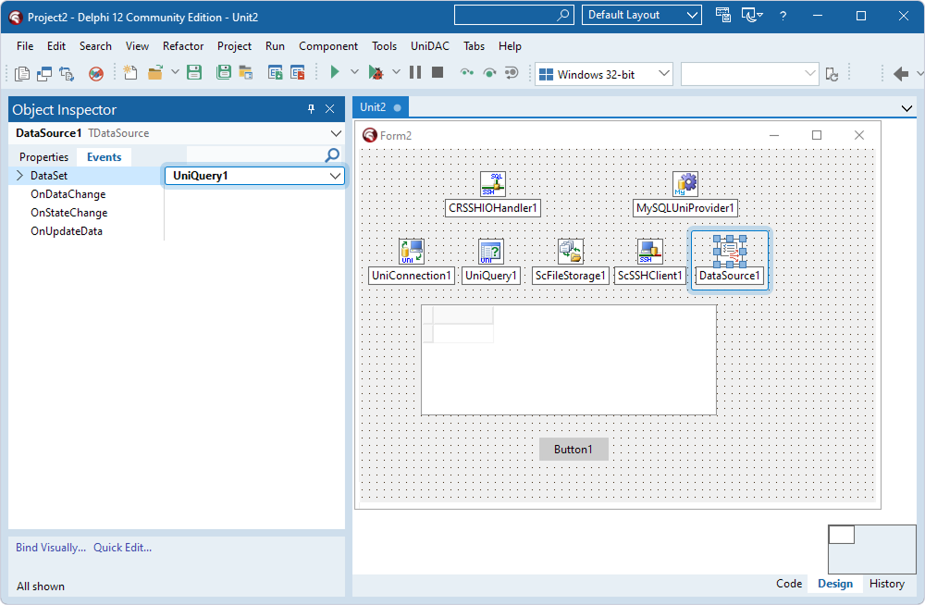Open the DataSet property value dropdown

pos(335,176)
